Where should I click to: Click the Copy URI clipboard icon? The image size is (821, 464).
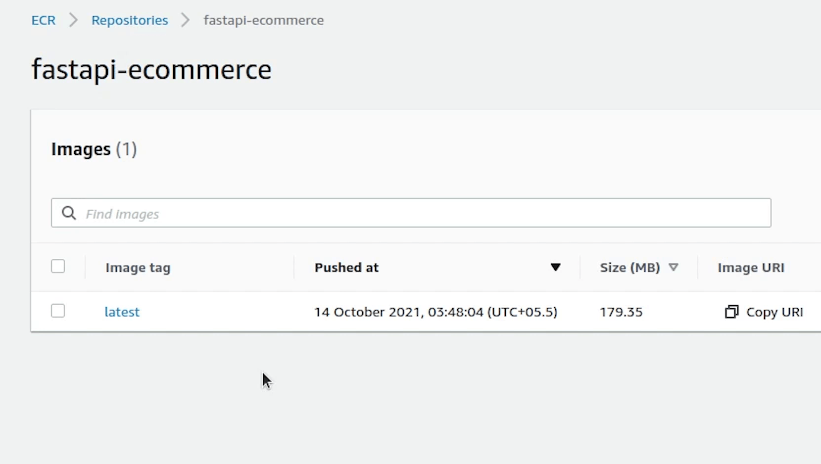[731, 312]
